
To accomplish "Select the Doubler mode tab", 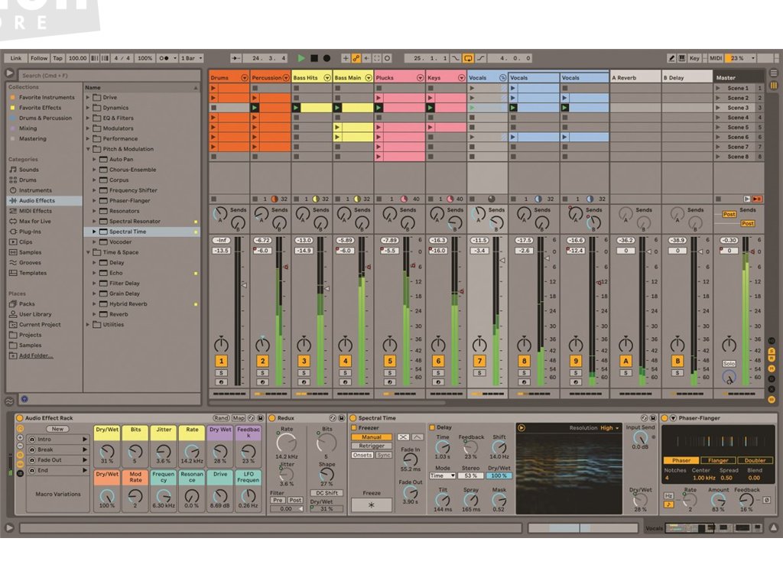I will (755, 461).
